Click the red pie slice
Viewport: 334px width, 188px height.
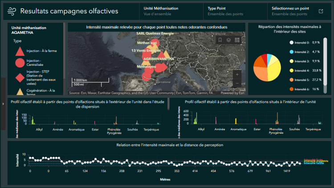(265, 59)
